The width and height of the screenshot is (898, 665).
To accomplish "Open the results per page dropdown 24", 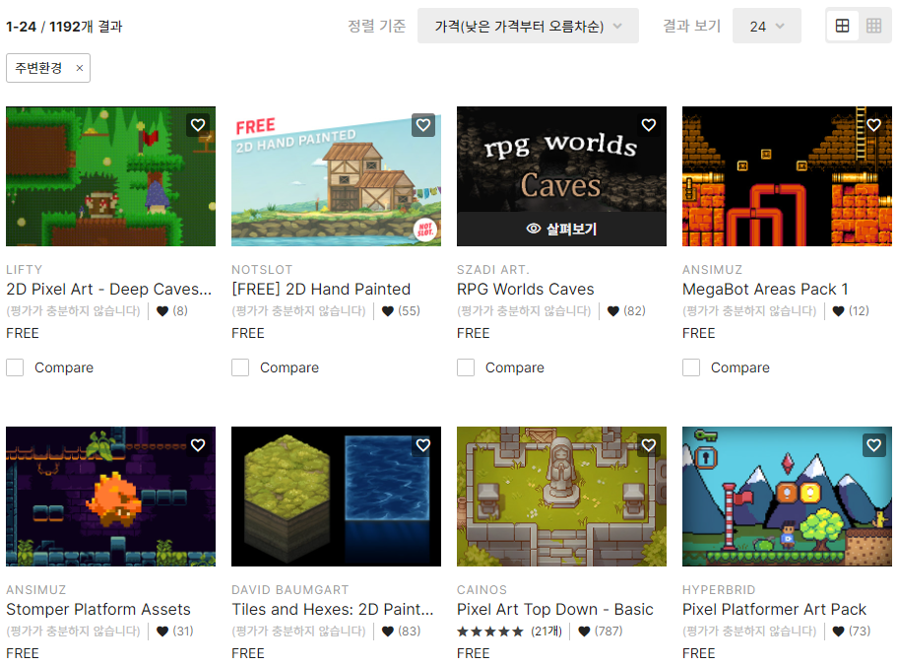I will (767, 26).
